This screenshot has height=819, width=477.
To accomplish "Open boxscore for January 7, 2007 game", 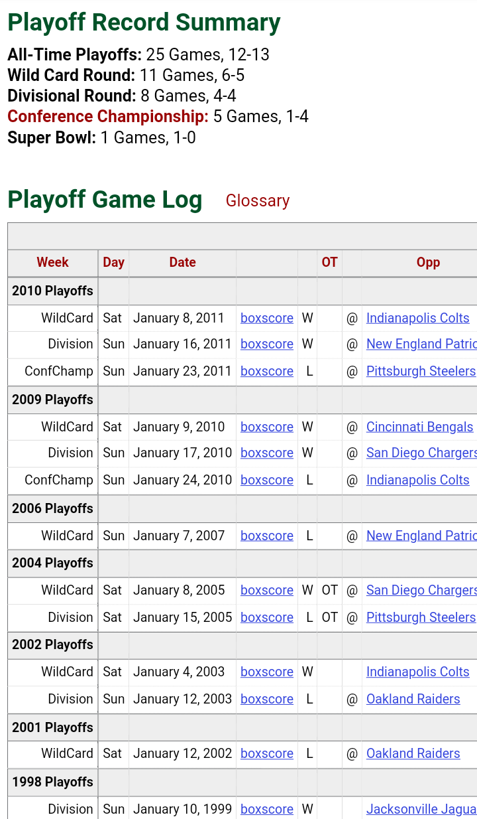I will (267, 536).
